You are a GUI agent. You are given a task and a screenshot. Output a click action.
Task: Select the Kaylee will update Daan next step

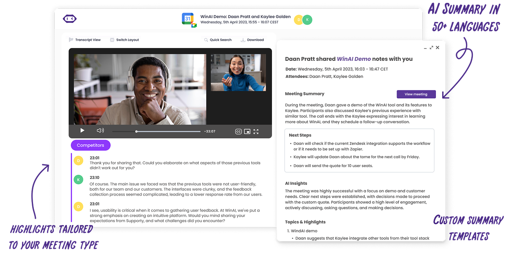tap(356, 157)
